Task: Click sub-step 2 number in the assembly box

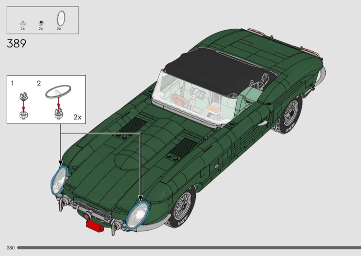Action: (39, 83)
